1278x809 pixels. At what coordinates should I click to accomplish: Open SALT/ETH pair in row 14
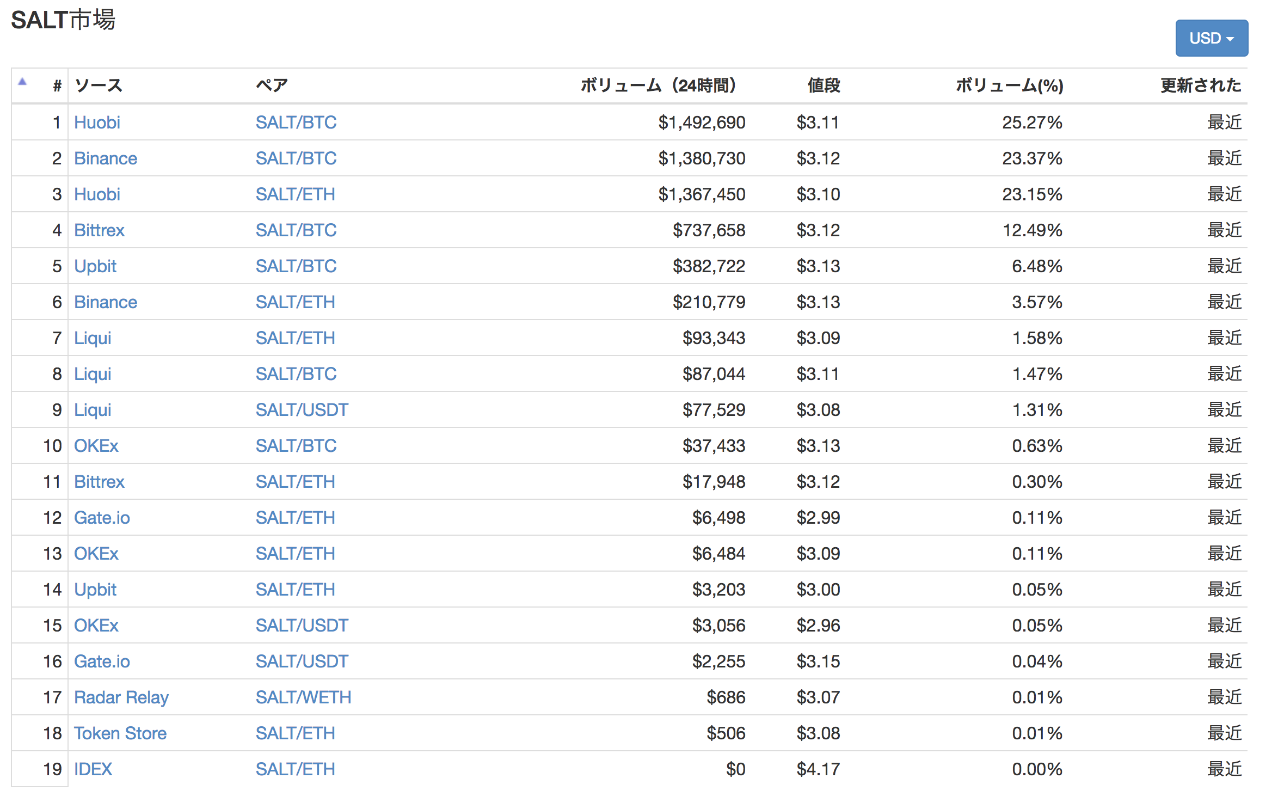click(296, 590)
